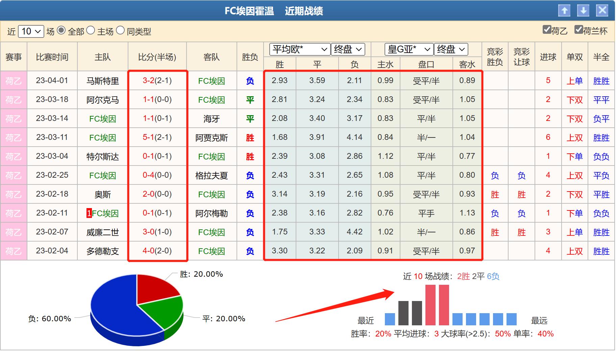Toggle the 荷乙 checkbox
Screen dimensions: 616x351
[x=546, y=30]
